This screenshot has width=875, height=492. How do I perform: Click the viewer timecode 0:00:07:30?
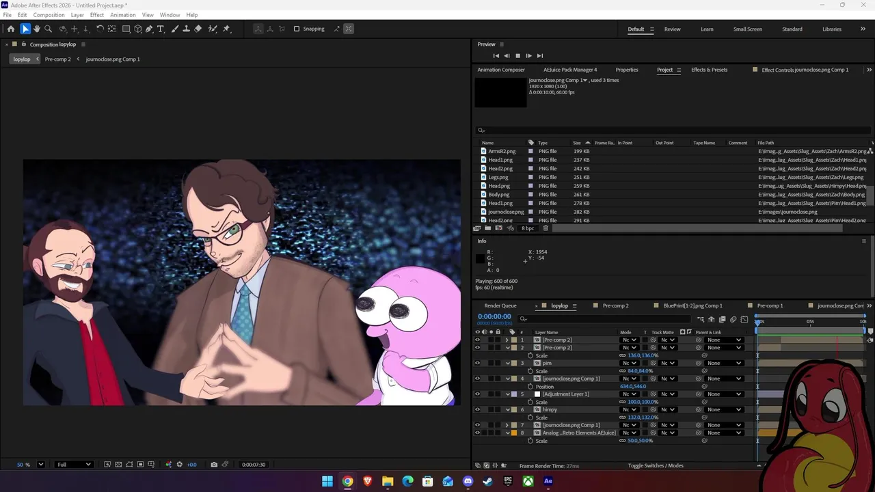[x=254, y=465]
